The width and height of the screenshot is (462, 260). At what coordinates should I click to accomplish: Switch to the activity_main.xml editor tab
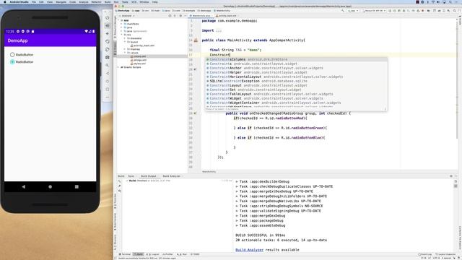click(227, 16)
